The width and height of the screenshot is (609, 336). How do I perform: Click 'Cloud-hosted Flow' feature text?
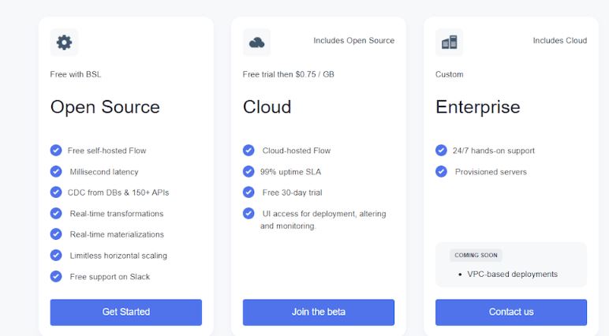click(x=297, y=151)
